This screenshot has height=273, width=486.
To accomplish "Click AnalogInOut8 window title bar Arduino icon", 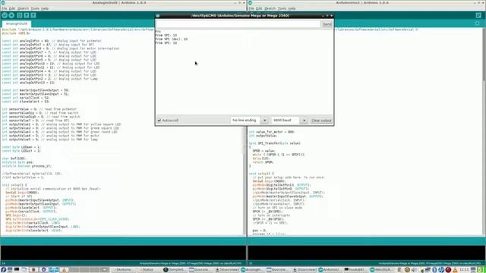I will coord(3,2).
